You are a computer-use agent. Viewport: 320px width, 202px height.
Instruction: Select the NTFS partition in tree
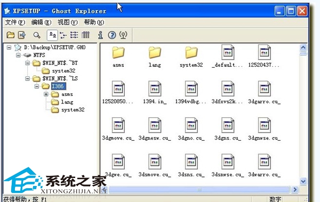pyautogui.click(x=39, y=55)
